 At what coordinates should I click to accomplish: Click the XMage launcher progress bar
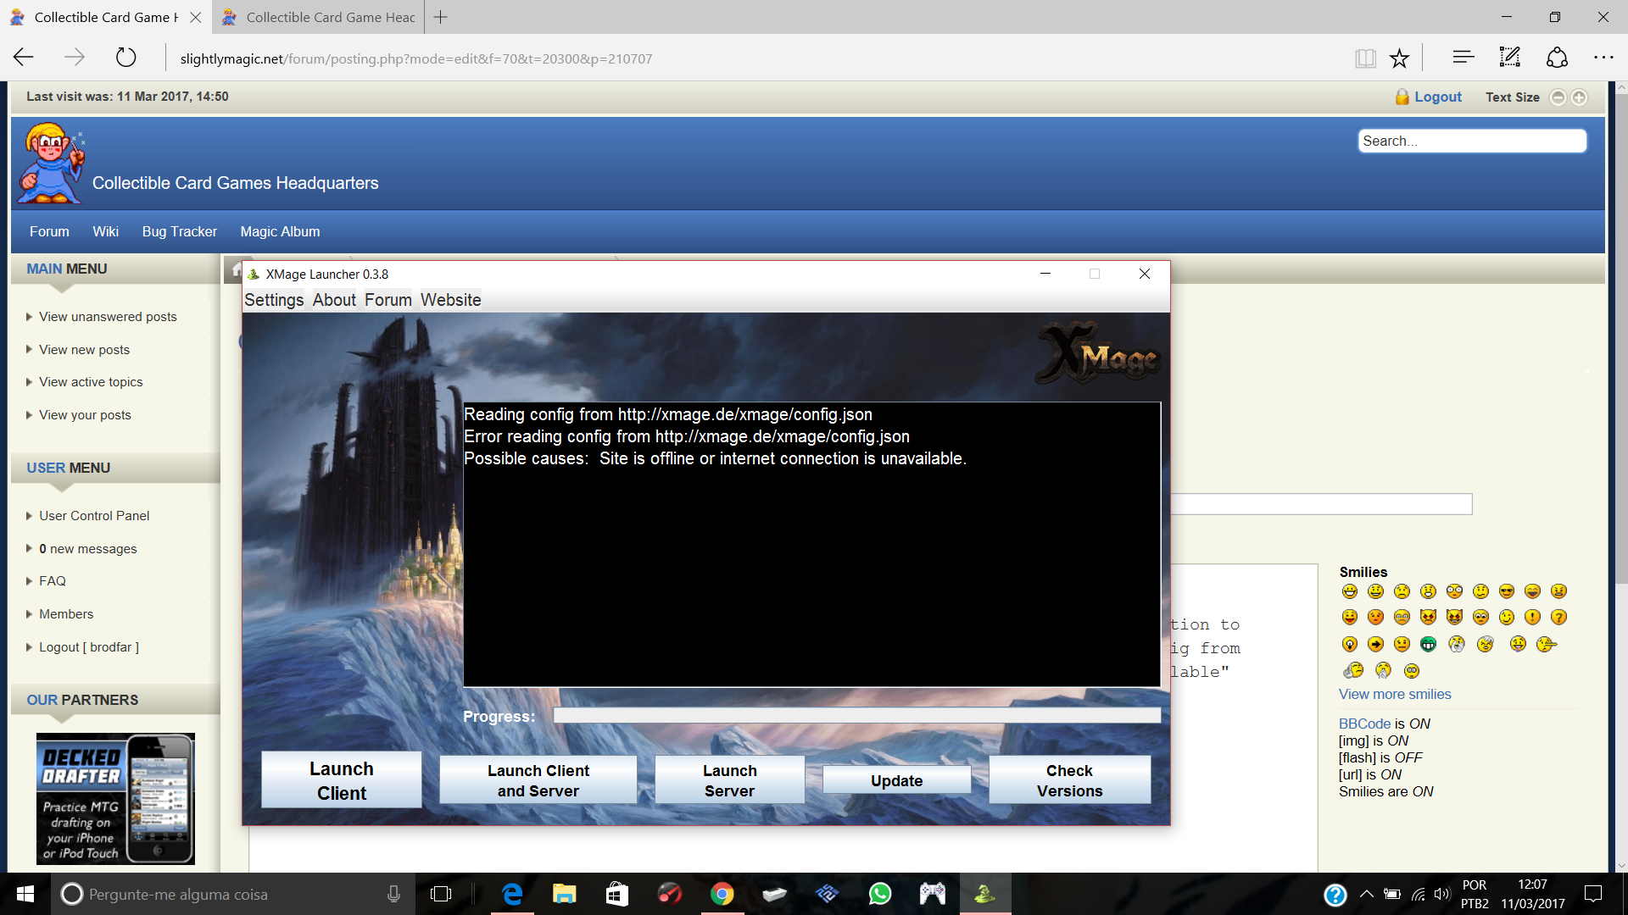tap(856, 716)
